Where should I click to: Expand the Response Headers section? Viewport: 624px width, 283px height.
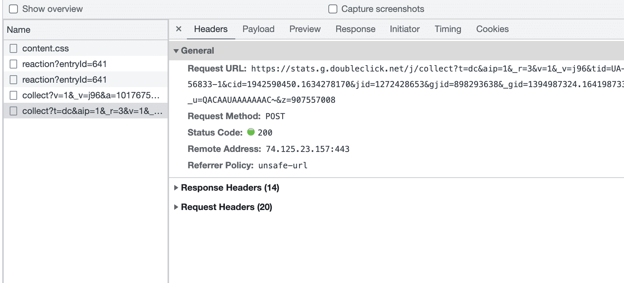[176, 188]
